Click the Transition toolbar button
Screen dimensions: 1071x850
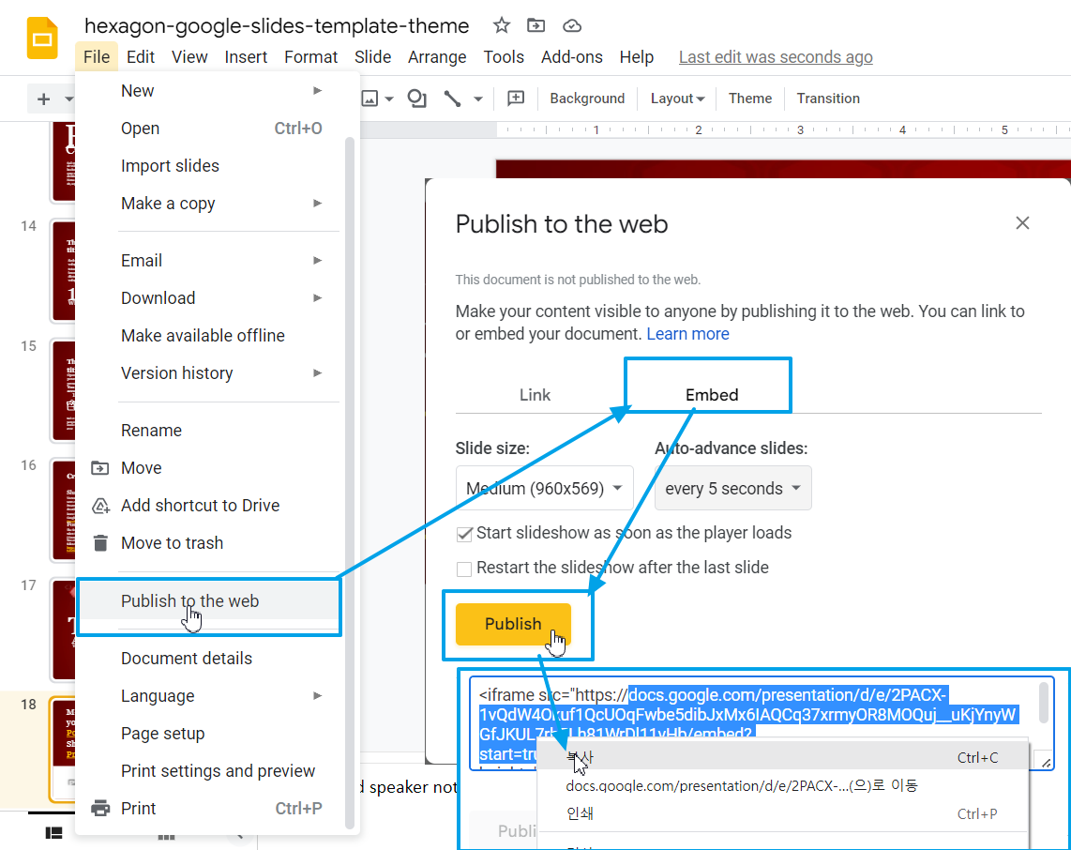(828, 99)
